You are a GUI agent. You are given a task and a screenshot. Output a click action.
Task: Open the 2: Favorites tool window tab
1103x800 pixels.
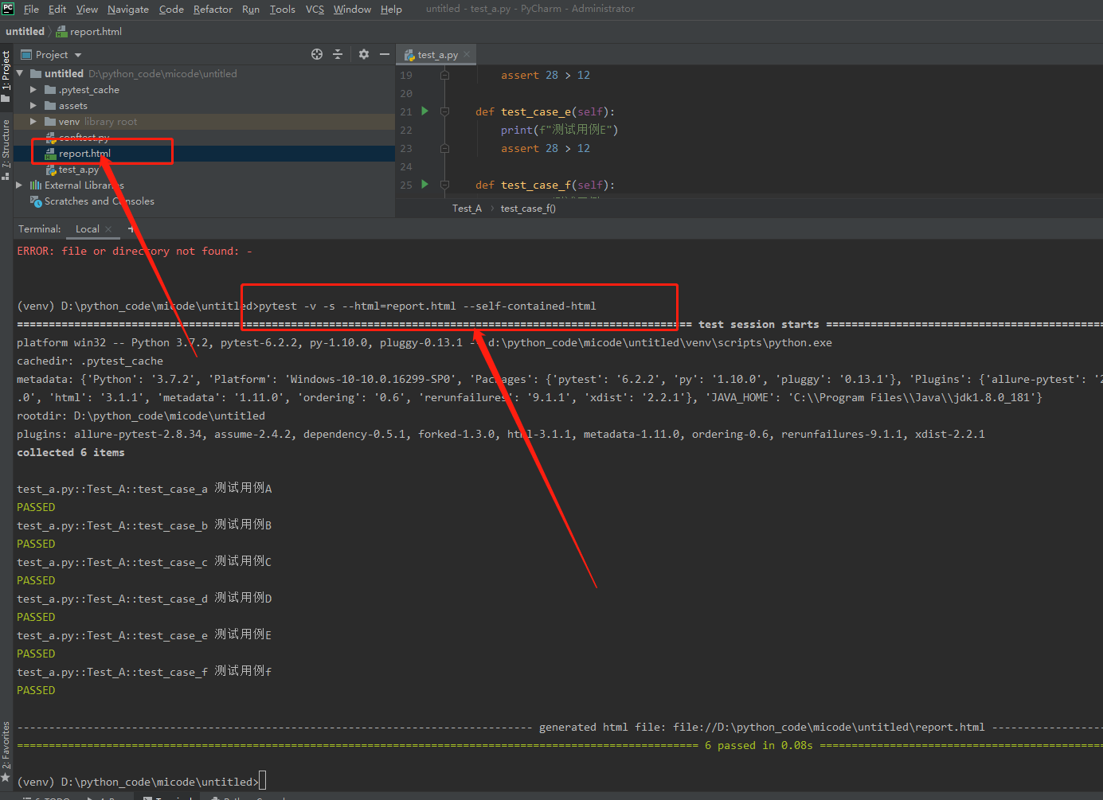tap(6, 752)
